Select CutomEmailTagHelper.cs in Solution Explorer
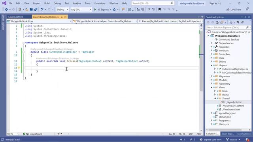Viewport: 253px width, 142px height. pos(235,69)
